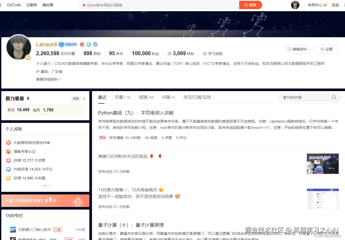Switch to 问答 13 tab
345x240 pixels.
pos(168,97)
